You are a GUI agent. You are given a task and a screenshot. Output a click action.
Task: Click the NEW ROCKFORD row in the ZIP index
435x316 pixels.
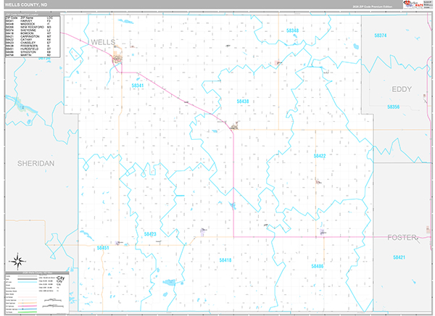pos(28,28)
